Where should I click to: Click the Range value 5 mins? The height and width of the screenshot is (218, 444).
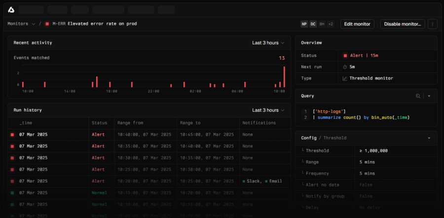(367, 162)
